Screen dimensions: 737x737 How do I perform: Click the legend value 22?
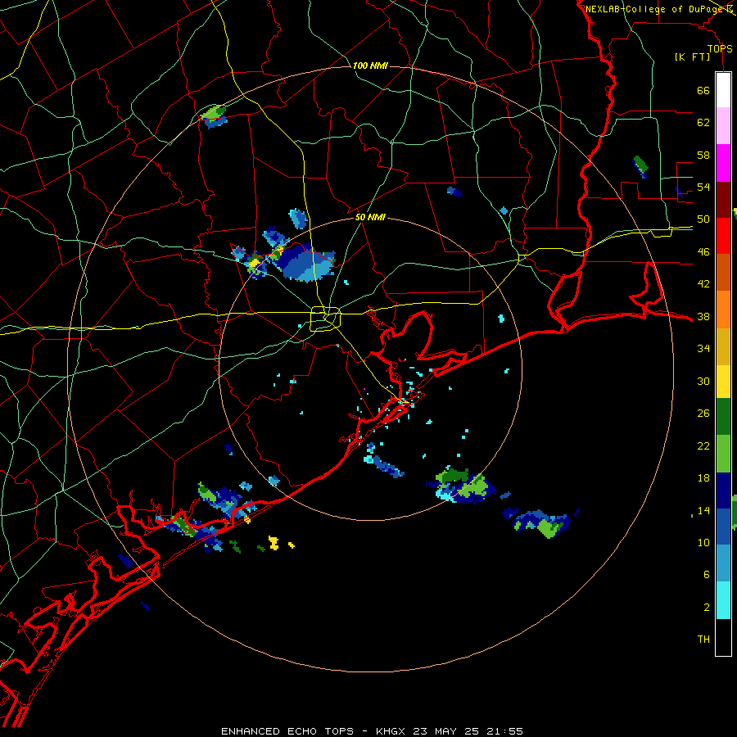[703, 445]
